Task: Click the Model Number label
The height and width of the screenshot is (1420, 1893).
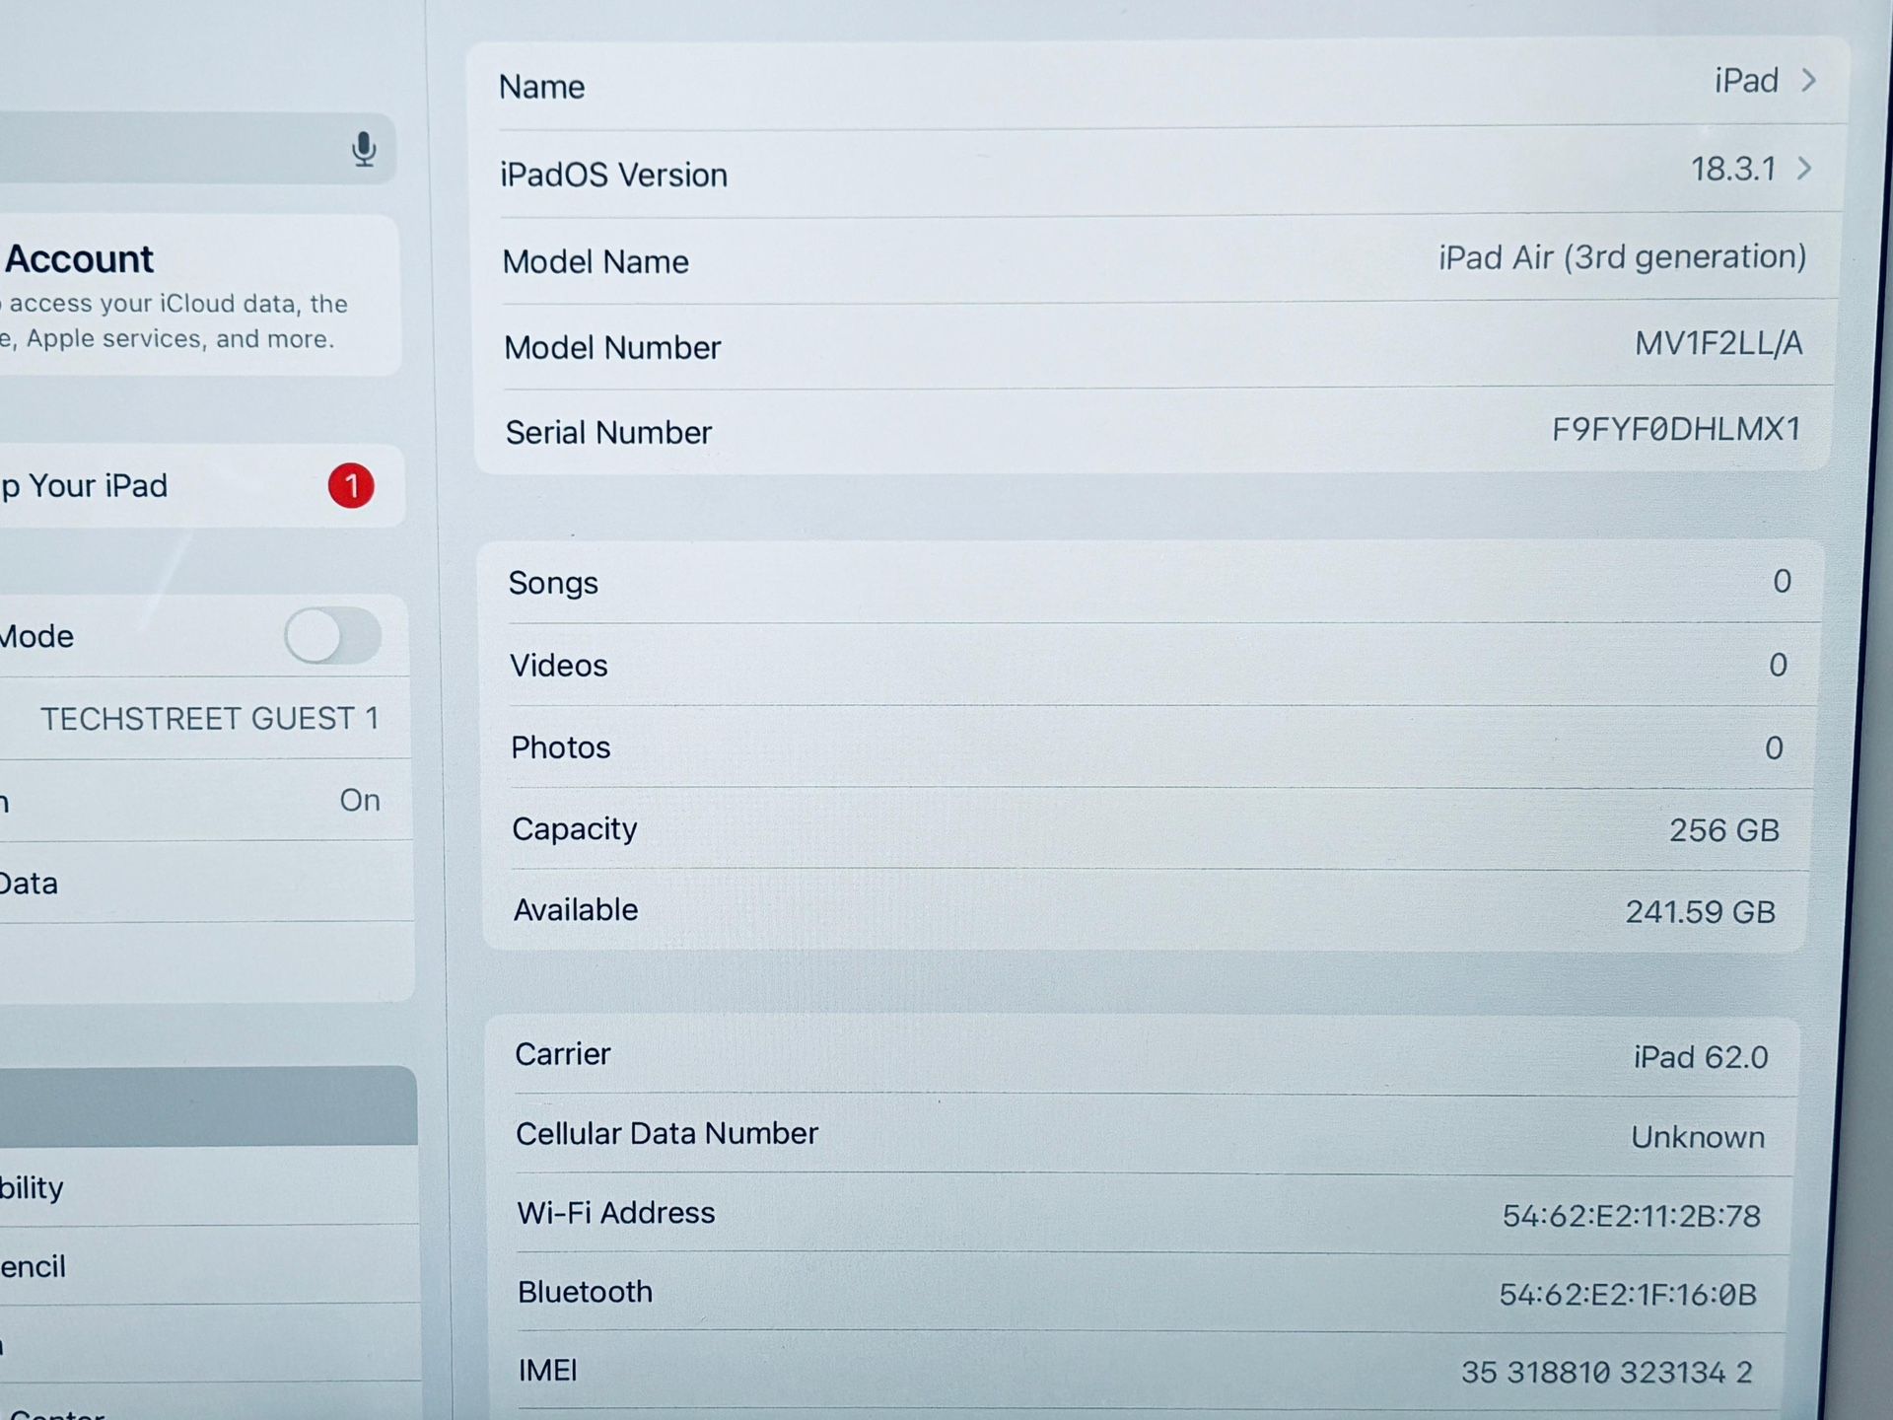Action: (x=612, y=347)
